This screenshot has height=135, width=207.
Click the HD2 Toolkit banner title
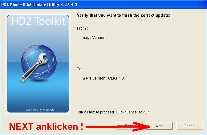click(x=38, y=21)
